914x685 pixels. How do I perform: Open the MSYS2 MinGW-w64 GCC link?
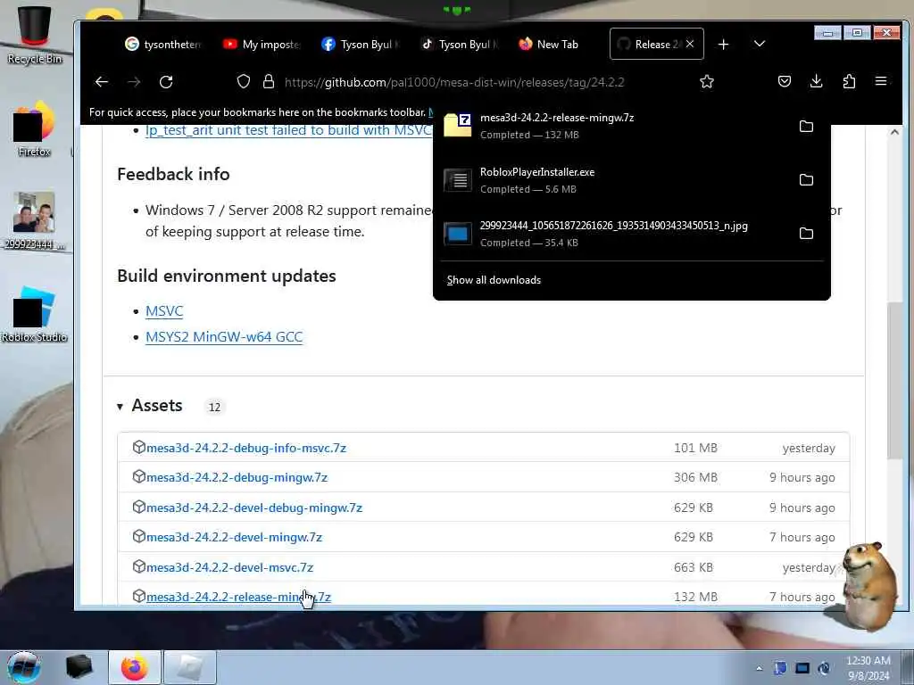(224, 336)
